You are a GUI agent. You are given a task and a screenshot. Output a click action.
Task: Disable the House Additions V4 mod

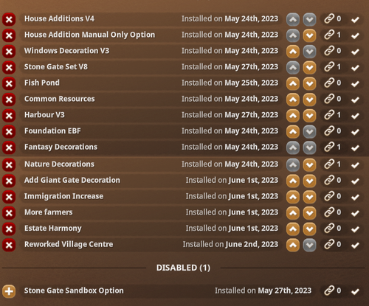point(9,19)
